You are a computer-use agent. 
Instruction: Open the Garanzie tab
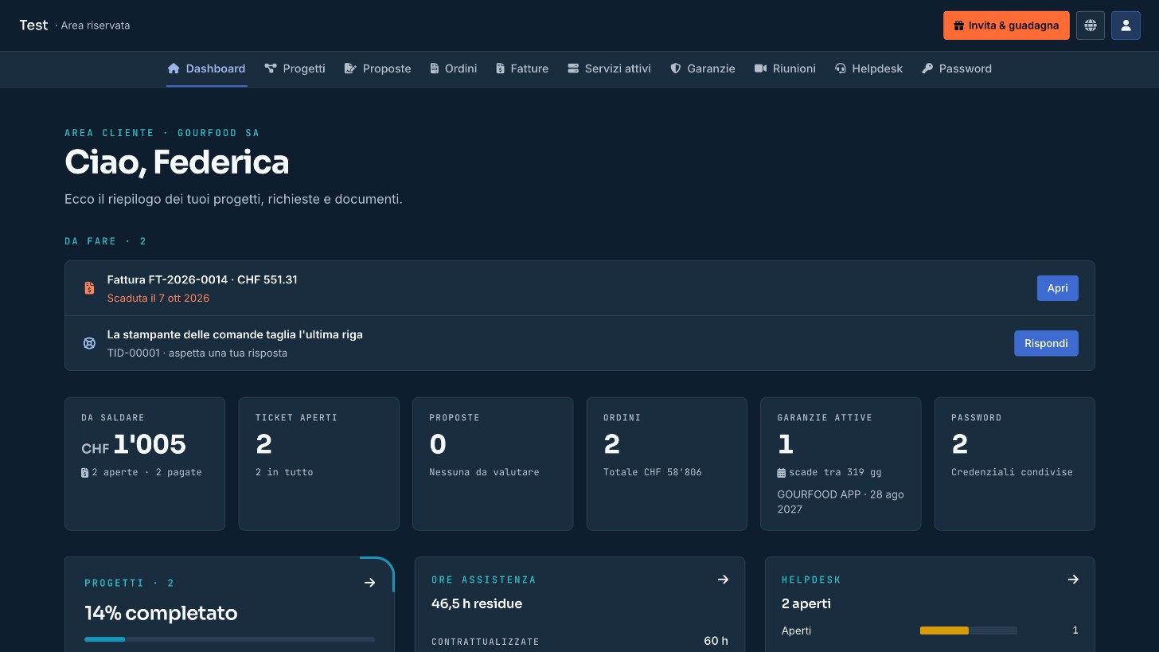click(702, 68)
